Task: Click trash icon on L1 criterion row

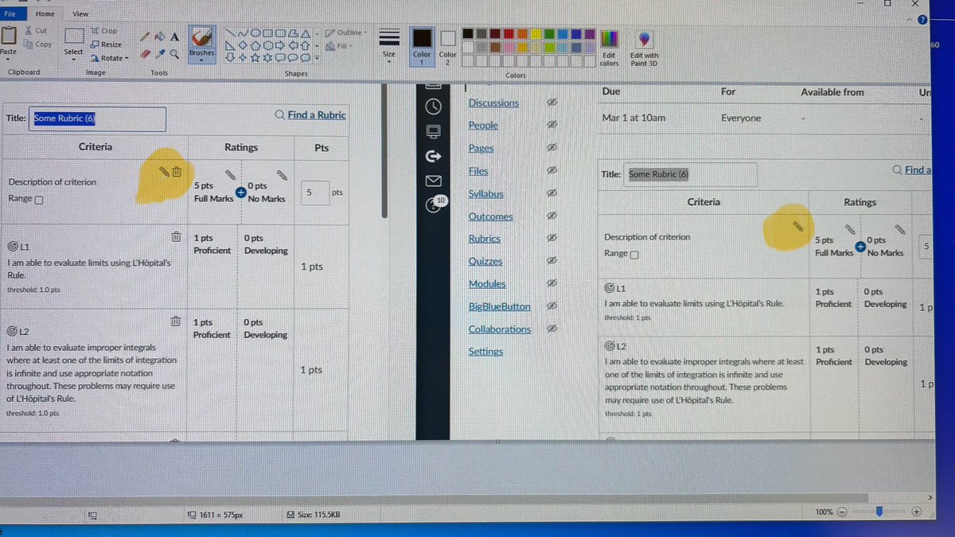Action: pos(175,236)
